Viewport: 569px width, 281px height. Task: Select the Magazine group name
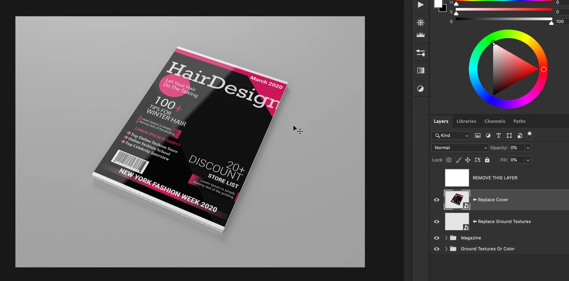point(471,238)
